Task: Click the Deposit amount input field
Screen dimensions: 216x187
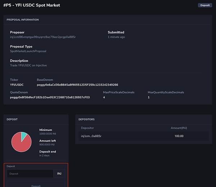Action: click(x=30, y=174)
